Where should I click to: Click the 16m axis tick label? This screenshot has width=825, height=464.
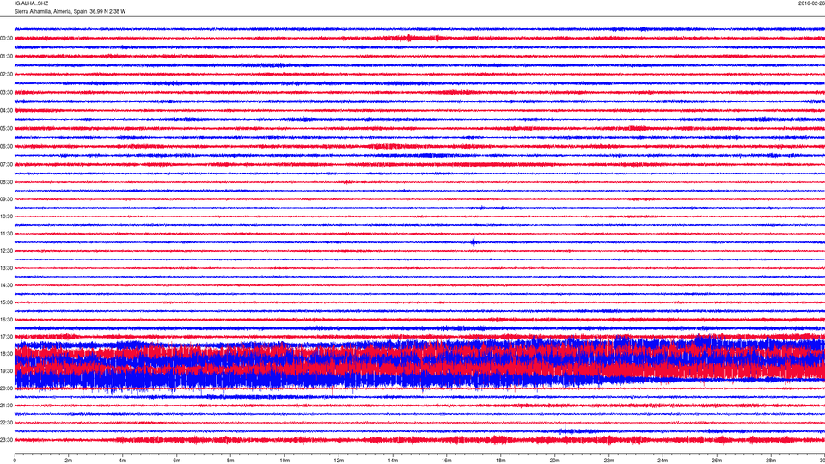(447, 461)
